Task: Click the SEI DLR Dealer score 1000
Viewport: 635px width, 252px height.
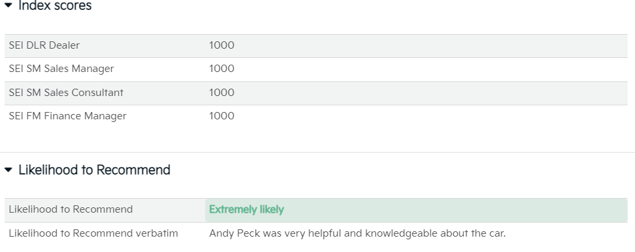Action: coord(221,45)
